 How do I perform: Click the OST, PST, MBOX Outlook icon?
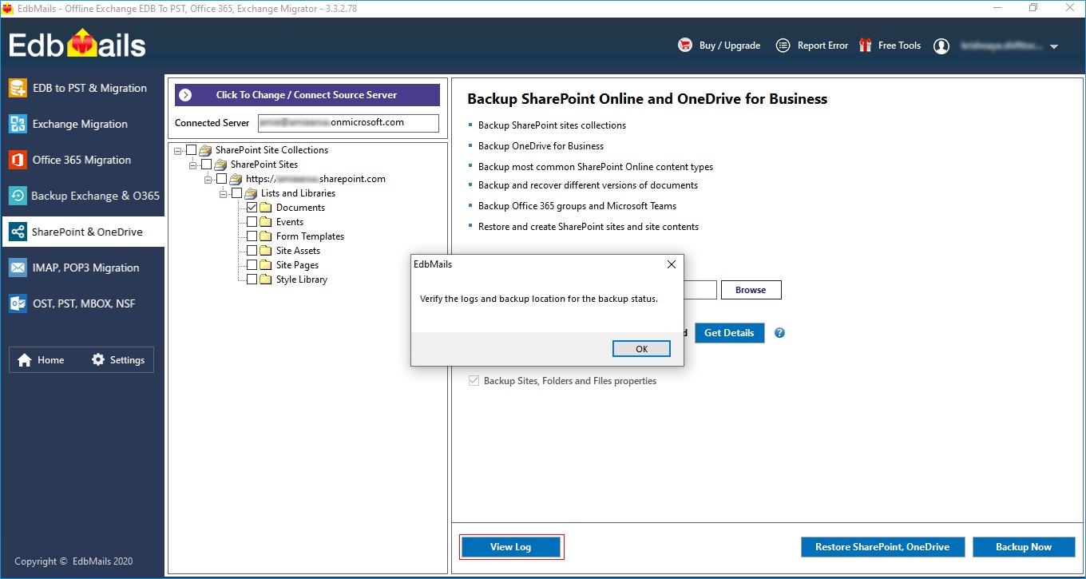point(18,303)
